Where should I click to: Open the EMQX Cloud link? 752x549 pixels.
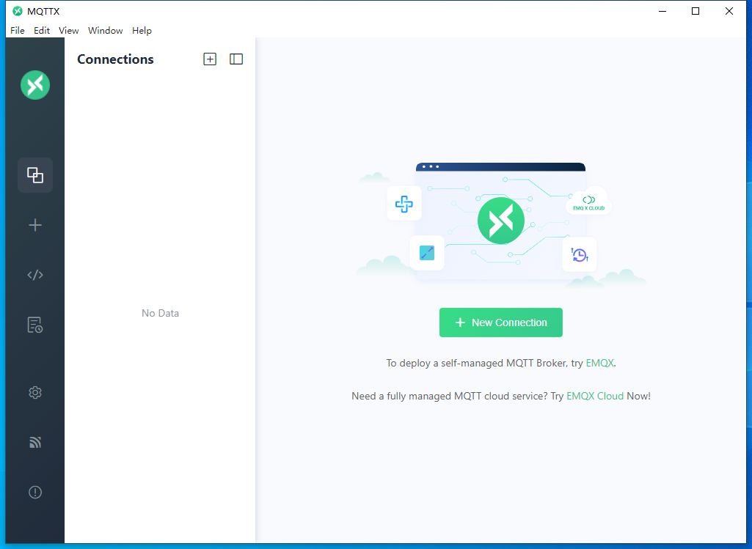tap(594, 396)
